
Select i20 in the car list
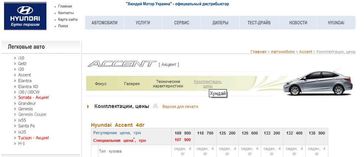[21, 69]
